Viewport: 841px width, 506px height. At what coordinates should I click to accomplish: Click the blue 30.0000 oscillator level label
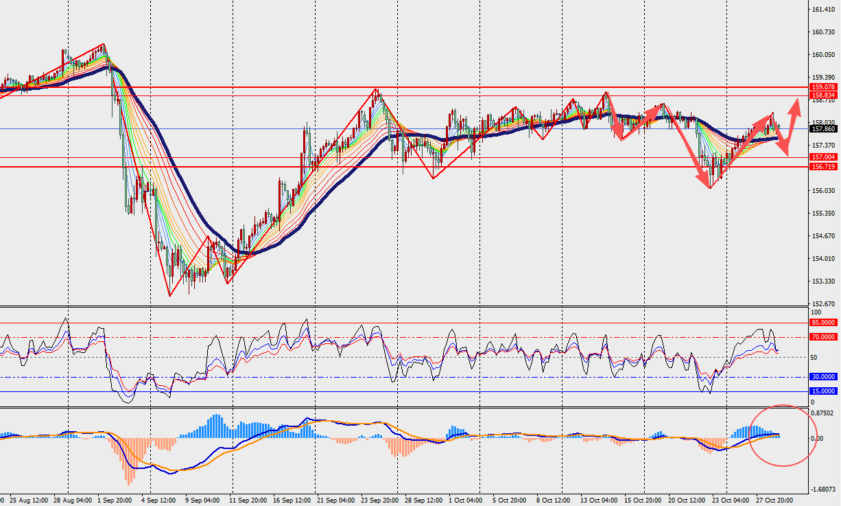tap(823, 377)
